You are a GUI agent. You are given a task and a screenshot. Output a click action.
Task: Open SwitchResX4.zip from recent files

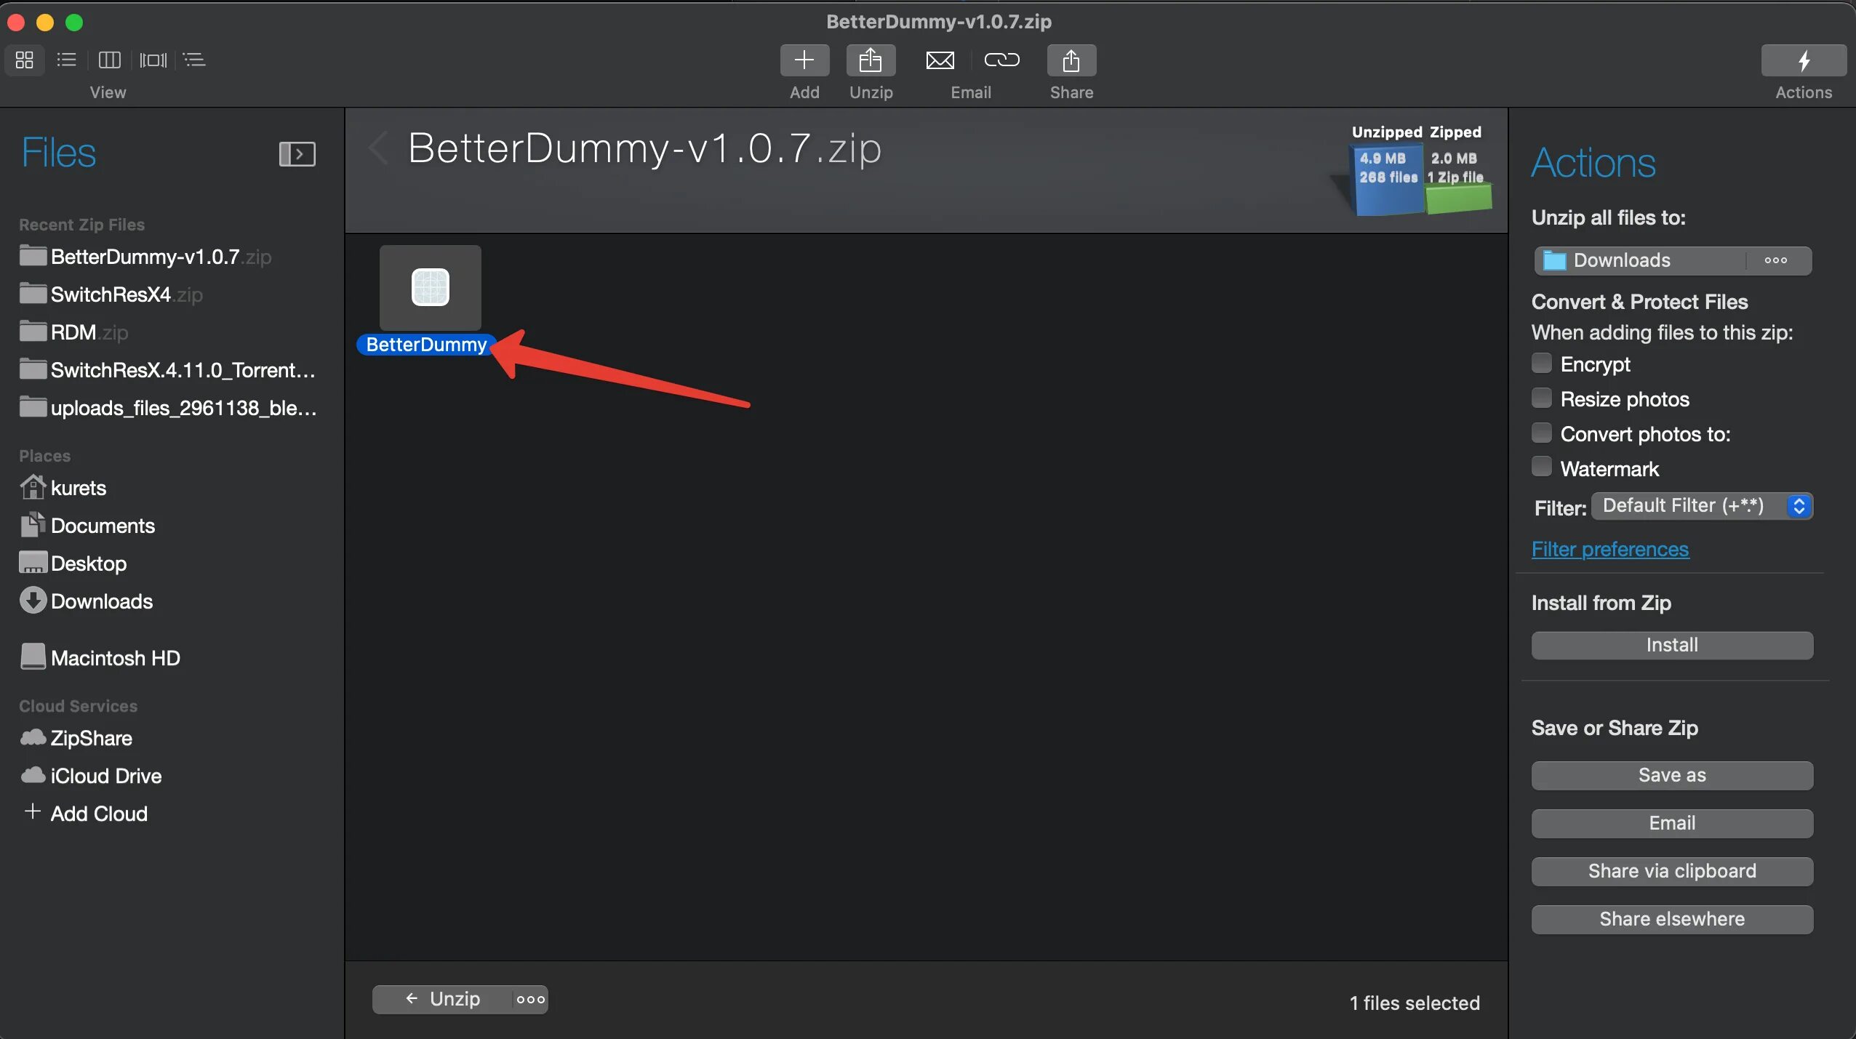pyautogui.click(x=111, y=294)
